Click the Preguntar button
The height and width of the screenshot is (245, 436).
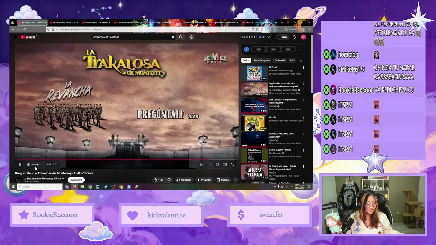click(x=204, y=180)
